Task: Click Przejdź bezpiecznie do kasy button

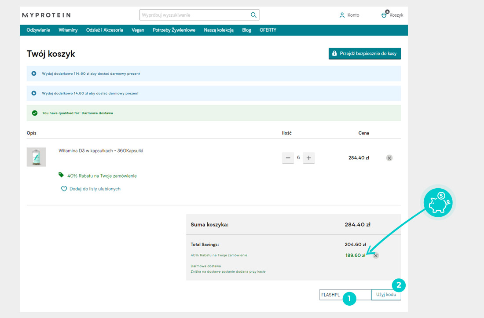Action: [365, 53]
